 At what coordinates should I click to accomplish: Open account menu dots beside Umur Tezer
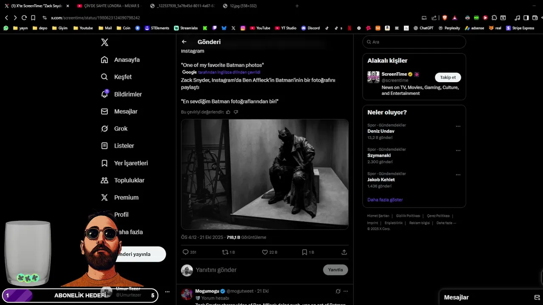coord(168,292)
